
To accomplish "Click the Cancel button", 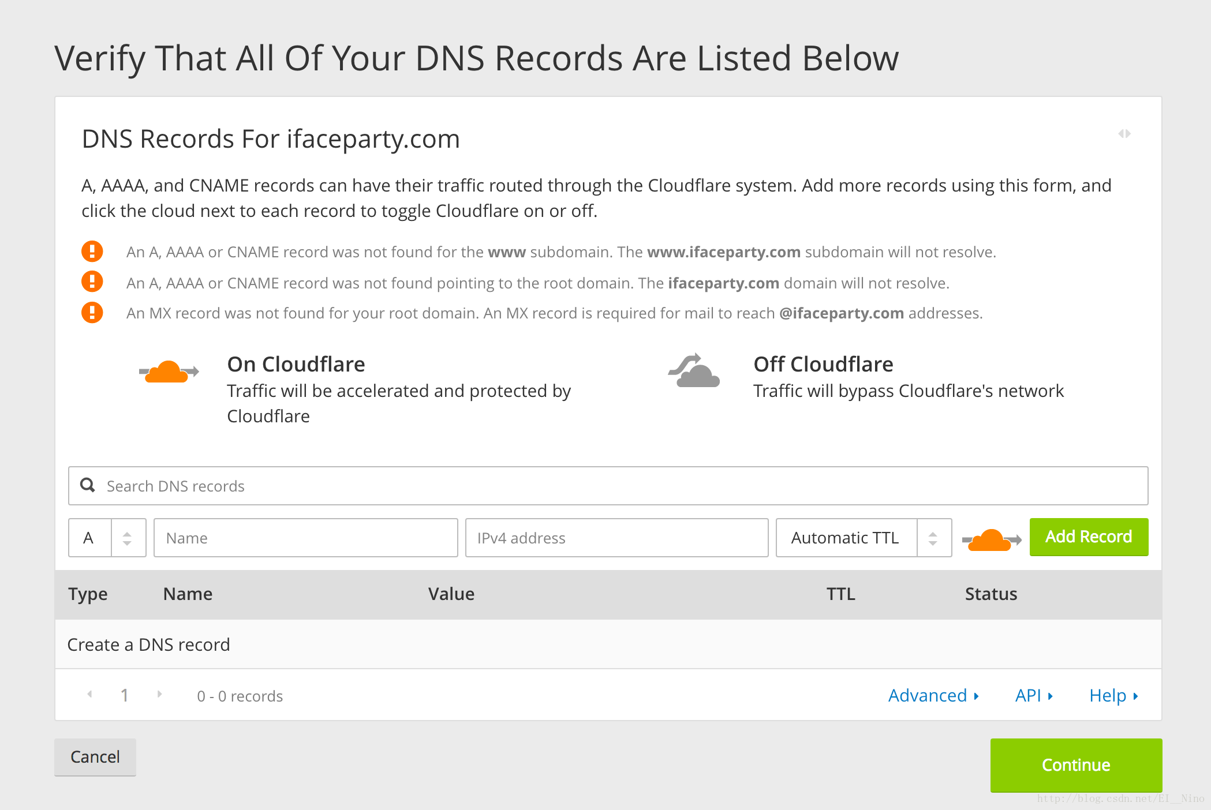I will [95, 757].
